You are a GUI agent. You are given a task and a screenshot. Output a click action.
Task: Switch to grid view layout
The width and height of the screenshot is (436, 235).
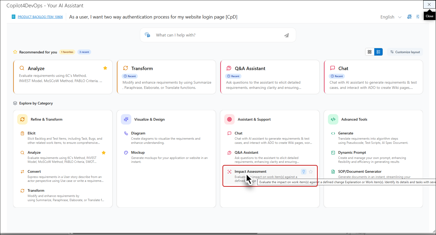[x=370, y=52]
